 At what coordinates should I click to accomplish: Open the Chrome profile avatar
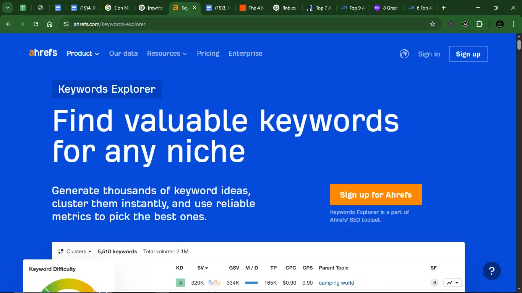click(499, 24)
